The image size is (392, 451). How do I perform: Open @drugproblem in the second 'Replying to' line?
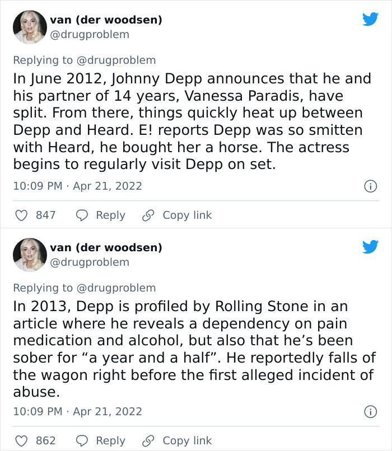(118, 288)
